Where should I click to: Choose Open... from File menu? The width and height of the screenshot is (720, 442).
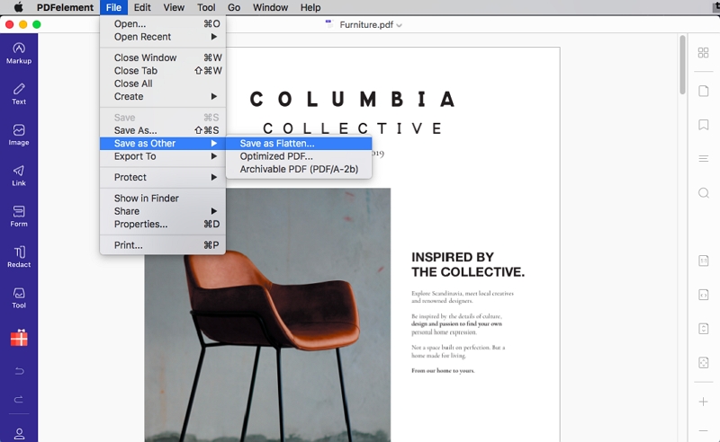click(163, 24)
